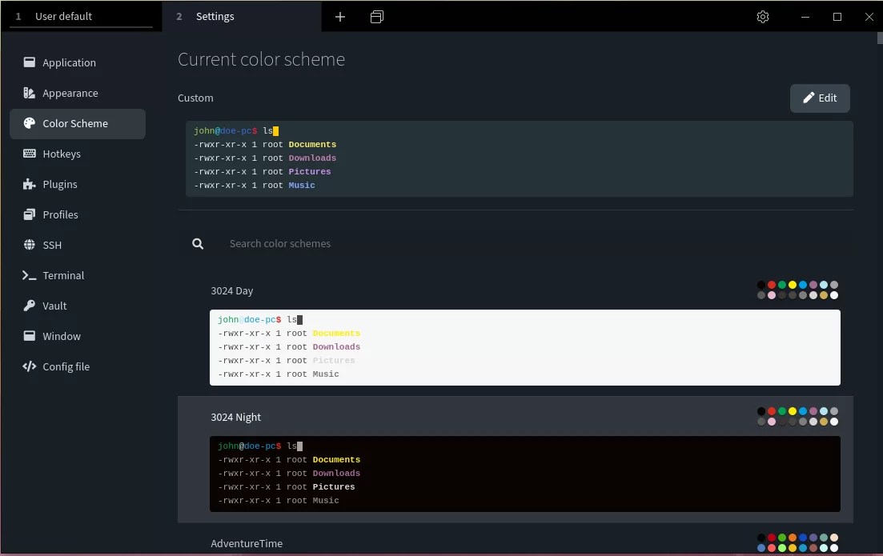This screenshot has height=556, width=883.
Task: Open the Application settings section
Action: 78,62
